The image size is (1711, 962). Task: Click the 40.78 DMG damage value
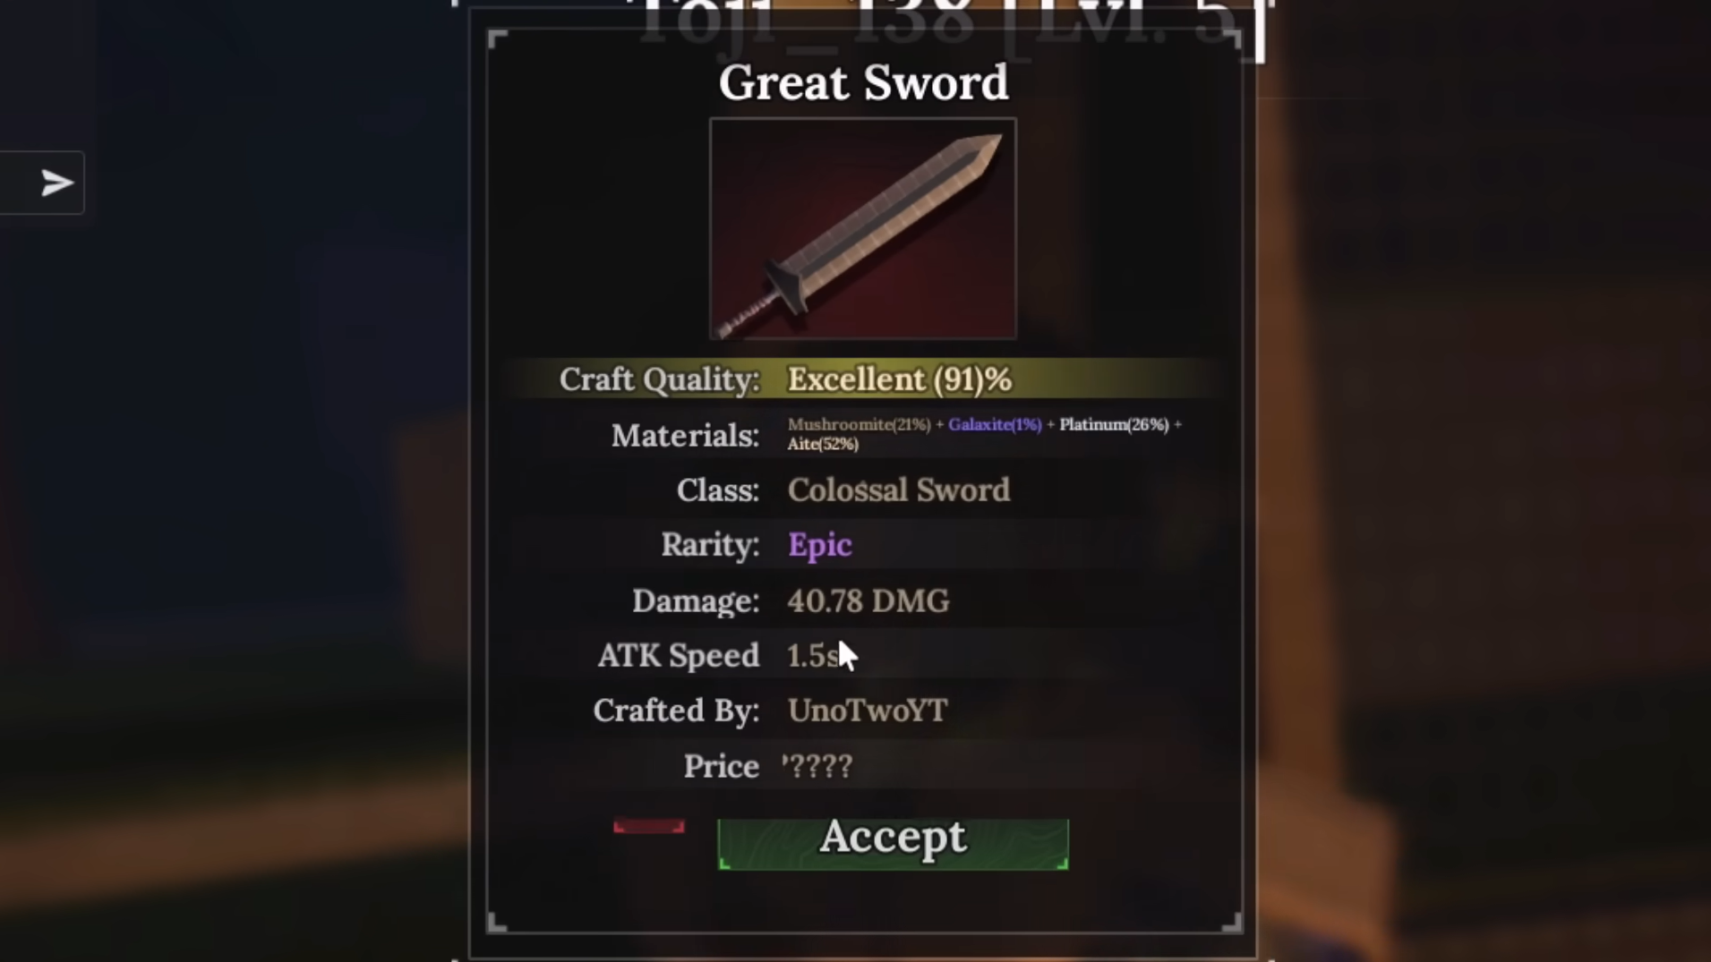tap(868, 600)
